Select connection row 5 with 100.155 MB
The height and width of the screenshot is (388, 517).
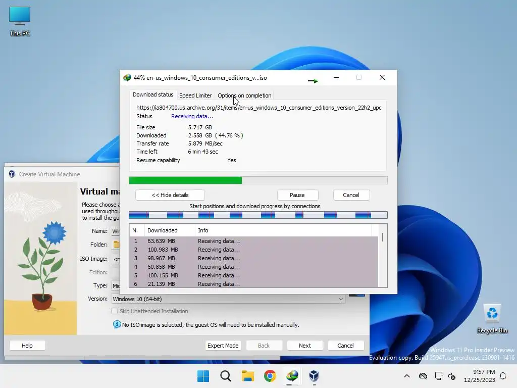coord(253,275)
